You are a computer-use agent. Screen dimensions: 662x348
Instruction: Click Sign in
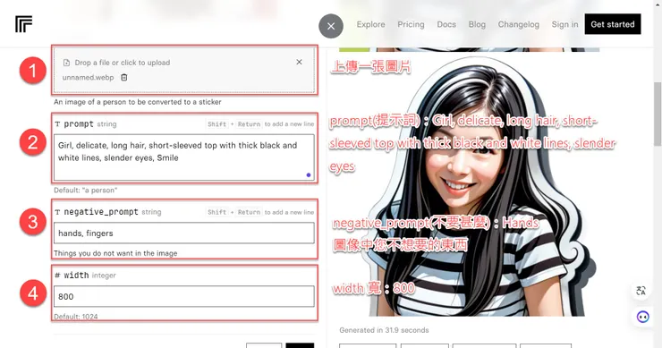point(564,24)
